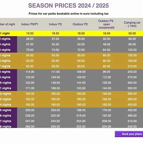The image size is (143, 143).
Task: Click the 210.00 camping car price
Action: tap(132, 66)
